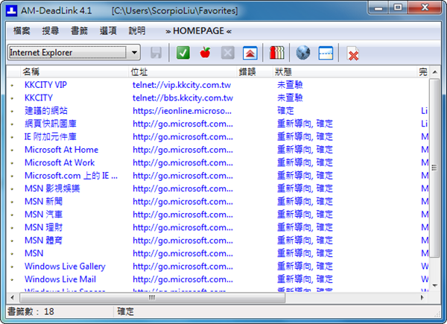
Task: Click the https://ieonline.microso... address cell
Action: (182, 111)
